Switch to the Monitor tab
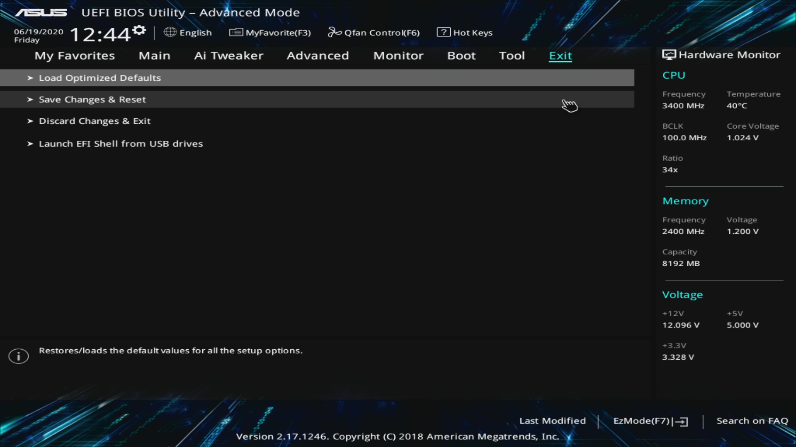This screenshot has width=796, height=447. (398, 55)
